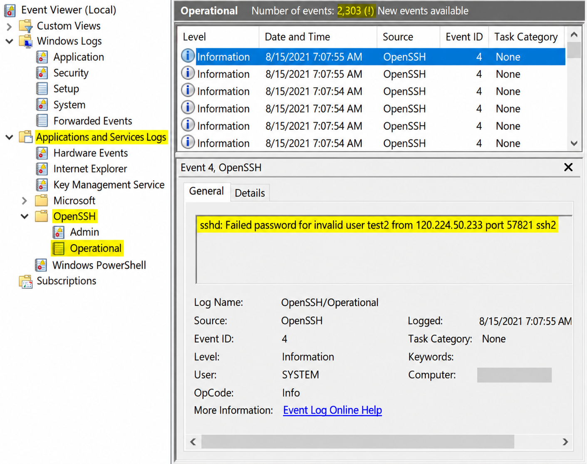Switch to the Details tab
The height and width of the screenshot is (464, 587).
coord(250,193)
